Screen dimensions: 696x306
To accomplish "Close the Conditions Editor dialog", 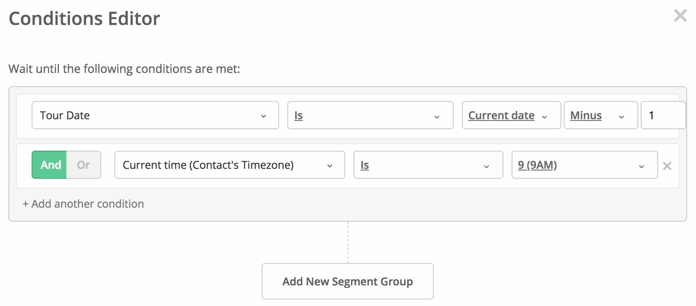I will tap(681, 16).
